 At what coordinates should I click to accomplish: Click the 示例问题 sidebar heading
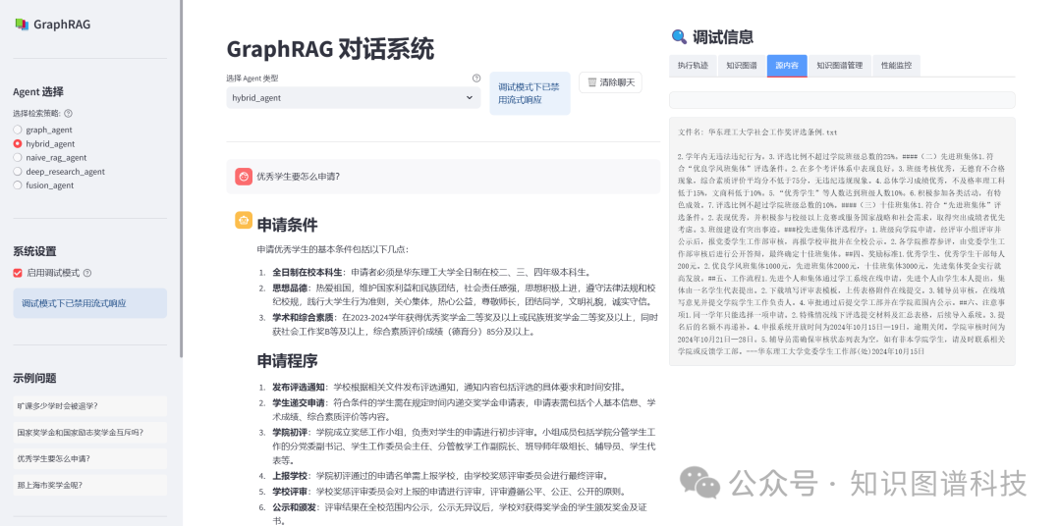click(34, 378)
